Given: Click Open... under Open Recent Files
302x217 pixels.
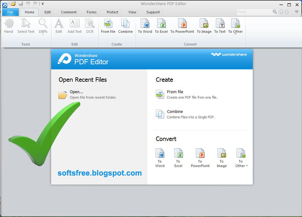Looking at the screenshot, I should (x=77, y=92).
